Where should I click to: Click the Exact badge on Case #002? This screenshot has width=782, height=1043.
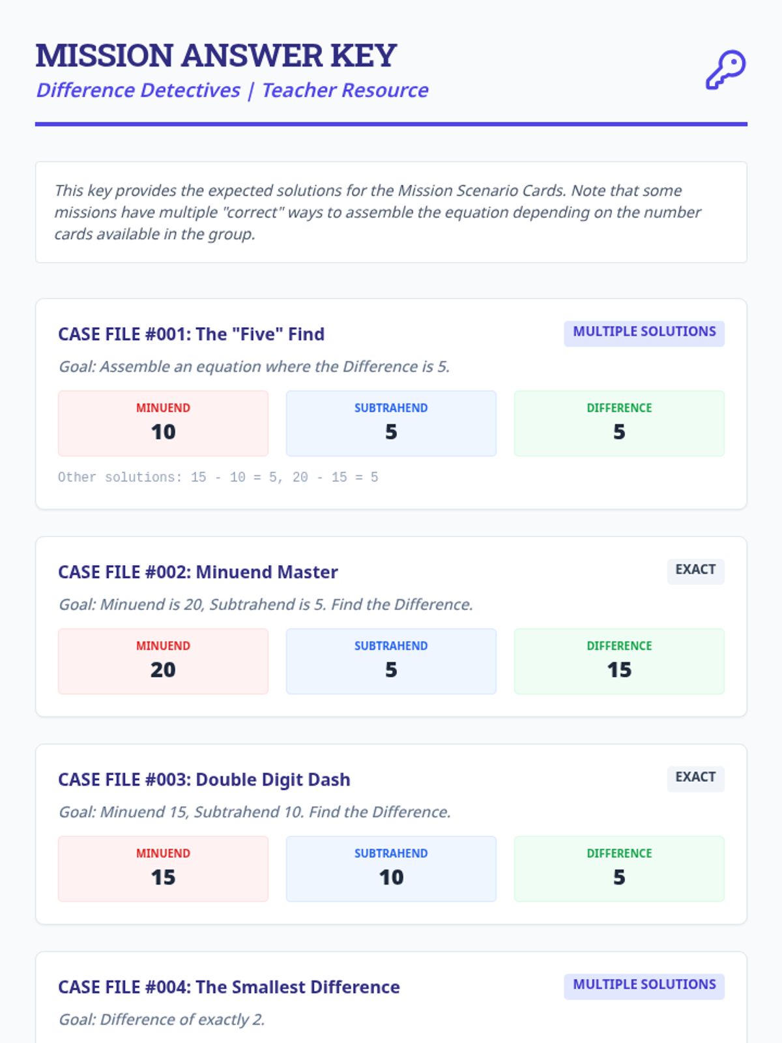pyautogui.click(x=695, y=570)
